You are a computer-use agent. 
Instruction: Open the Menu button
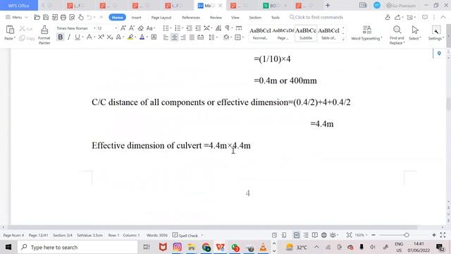(x=17, y=17)
